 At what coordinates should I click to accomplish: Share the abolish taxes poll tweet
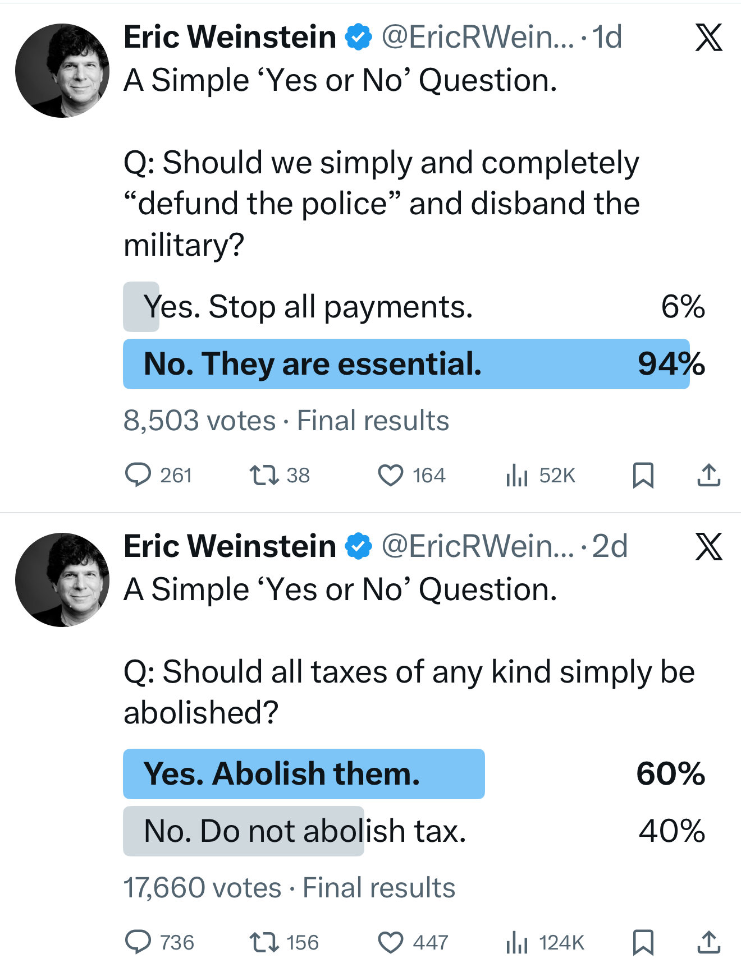pyautogui.click(x=708, y=942)
